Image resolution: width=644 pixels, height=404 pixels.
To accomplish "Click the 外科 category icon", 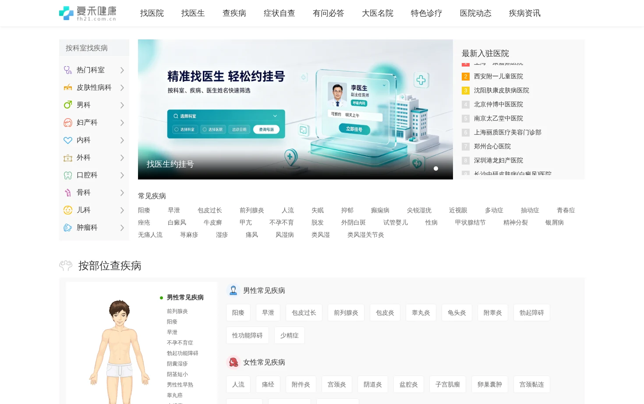I will [x=68, y=158].
